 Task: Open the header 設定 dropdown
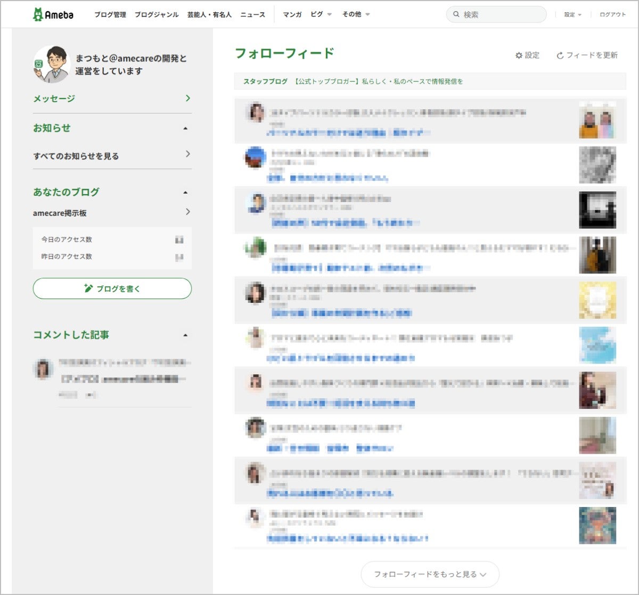573,15
